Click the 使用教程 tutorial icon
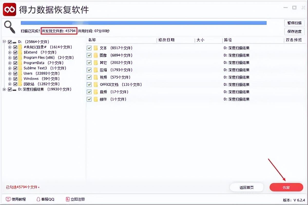Screen dimensions: 308x205 [x=8, y=199]
